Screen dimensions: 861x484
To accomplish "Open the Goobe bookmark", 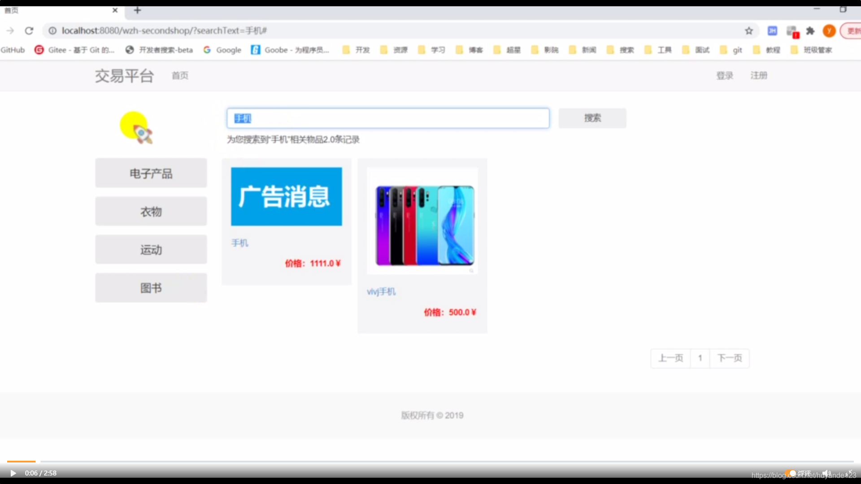I will tap(290, 50).
